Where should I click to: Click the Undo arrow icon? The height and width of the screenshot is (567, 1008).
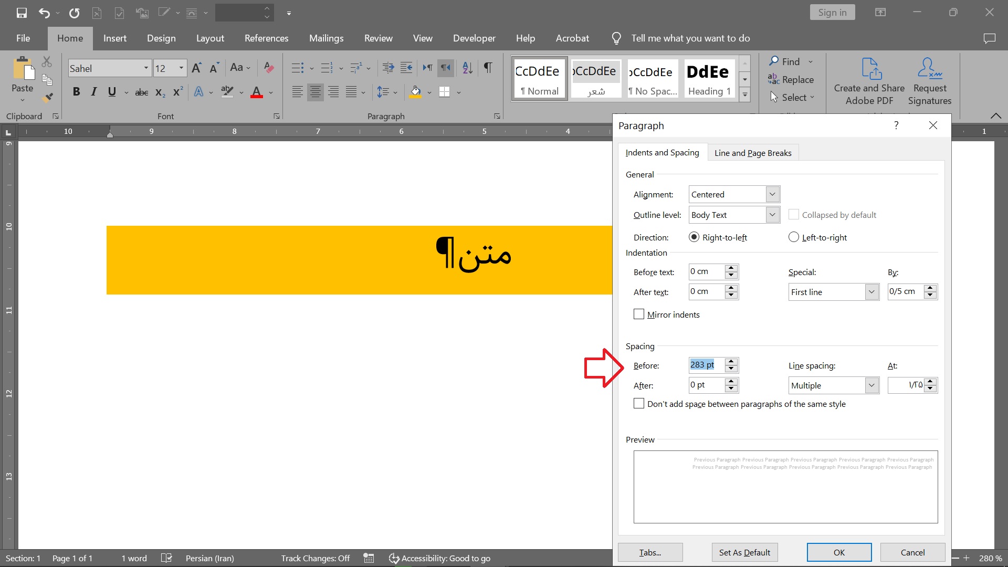point(44,13)
